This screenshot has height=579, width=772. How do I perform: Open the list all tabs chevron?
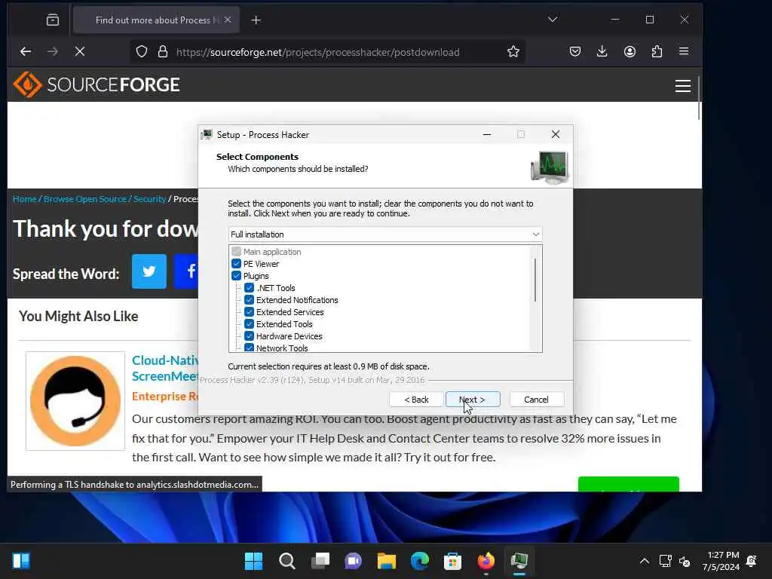553,20
